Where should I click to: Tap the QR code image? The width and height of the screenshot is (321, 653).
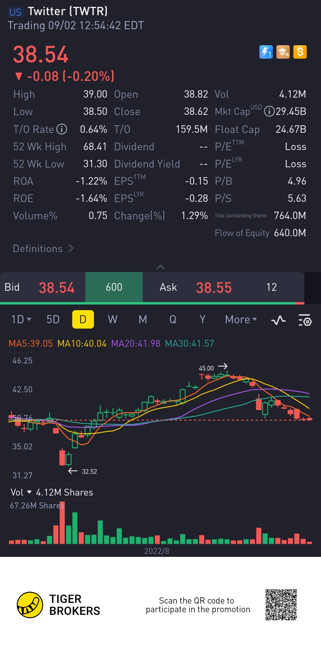(x=281, y=605)
